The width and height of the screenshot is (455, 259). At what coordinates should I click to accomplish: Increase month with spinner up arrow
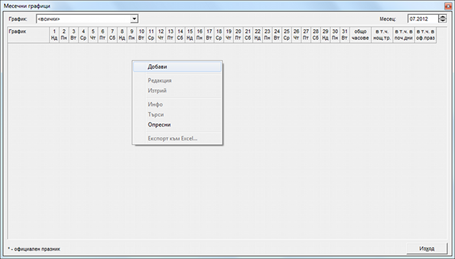443,17
